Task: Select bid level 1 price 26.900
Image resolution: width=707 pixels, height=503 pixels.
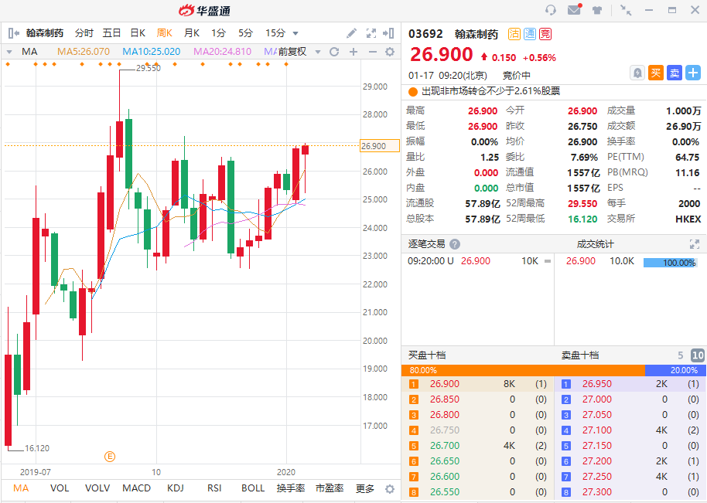Action: click(x=445, y=384)
